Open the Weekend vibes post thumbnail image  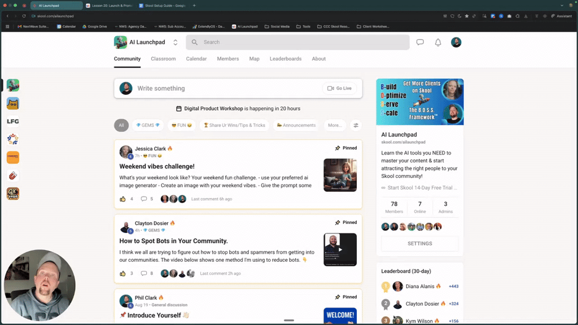pos(340,175)
